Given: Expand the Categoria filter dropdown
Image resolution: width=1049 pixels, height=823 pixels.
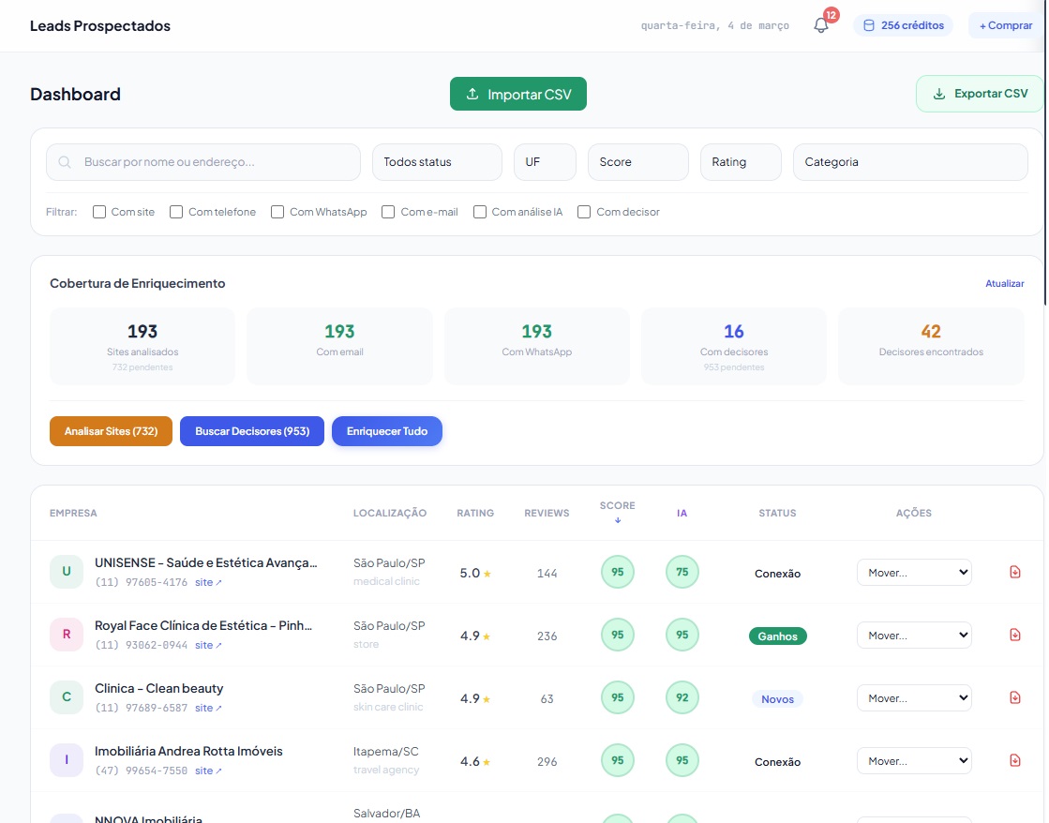Looking at the screenshot, I should [909, 162].
